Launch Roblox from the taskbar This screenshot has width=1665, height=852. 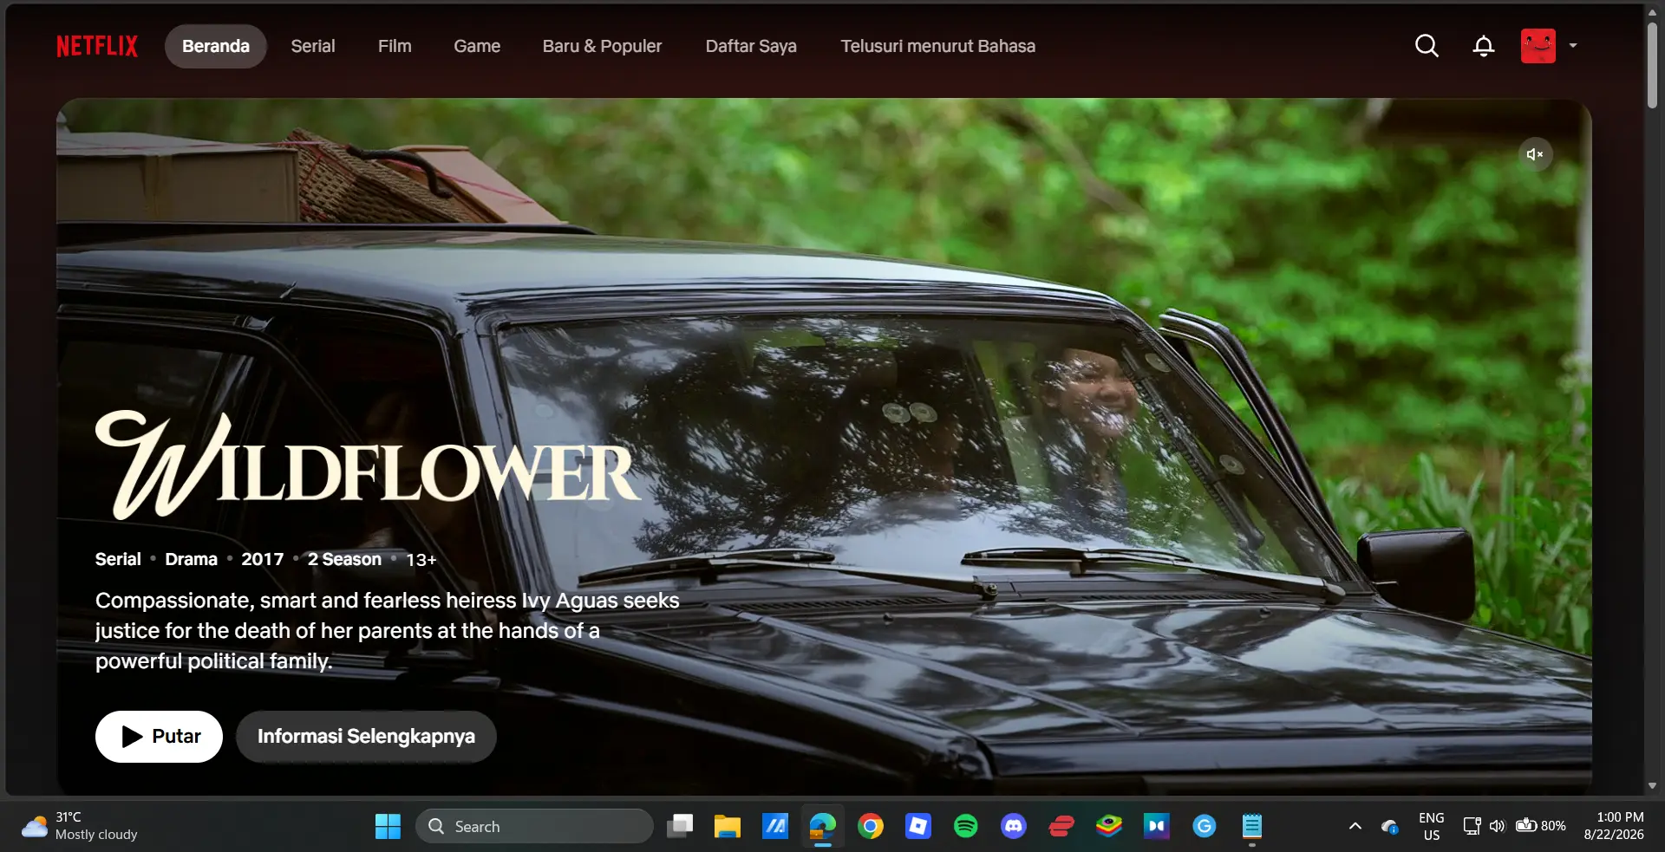(x=918, y=827)
